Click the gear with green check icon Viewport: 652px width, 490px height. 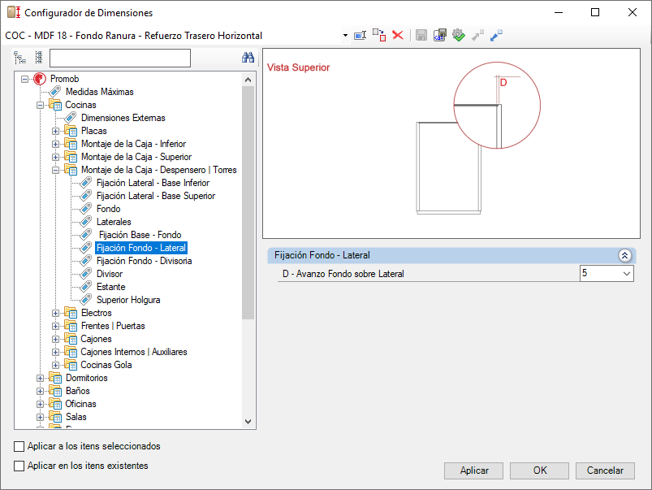point(459,36)
